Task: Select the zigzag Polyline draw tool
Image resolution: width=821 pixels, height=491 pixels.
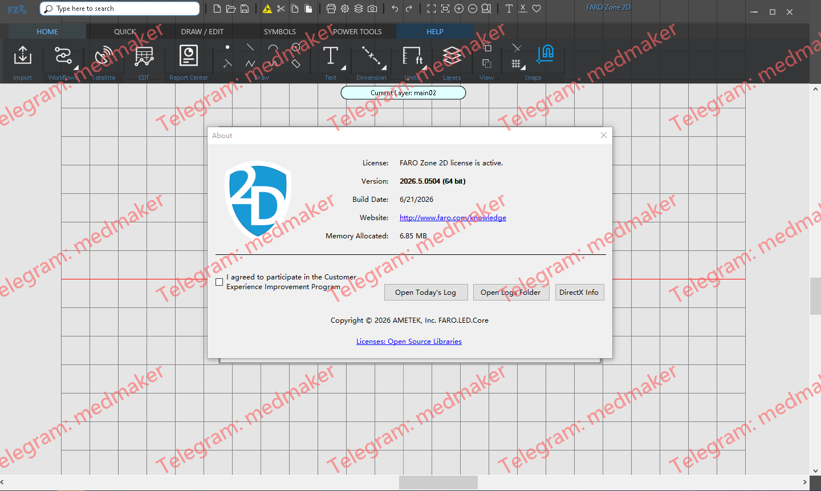Action: pos(250,63)
